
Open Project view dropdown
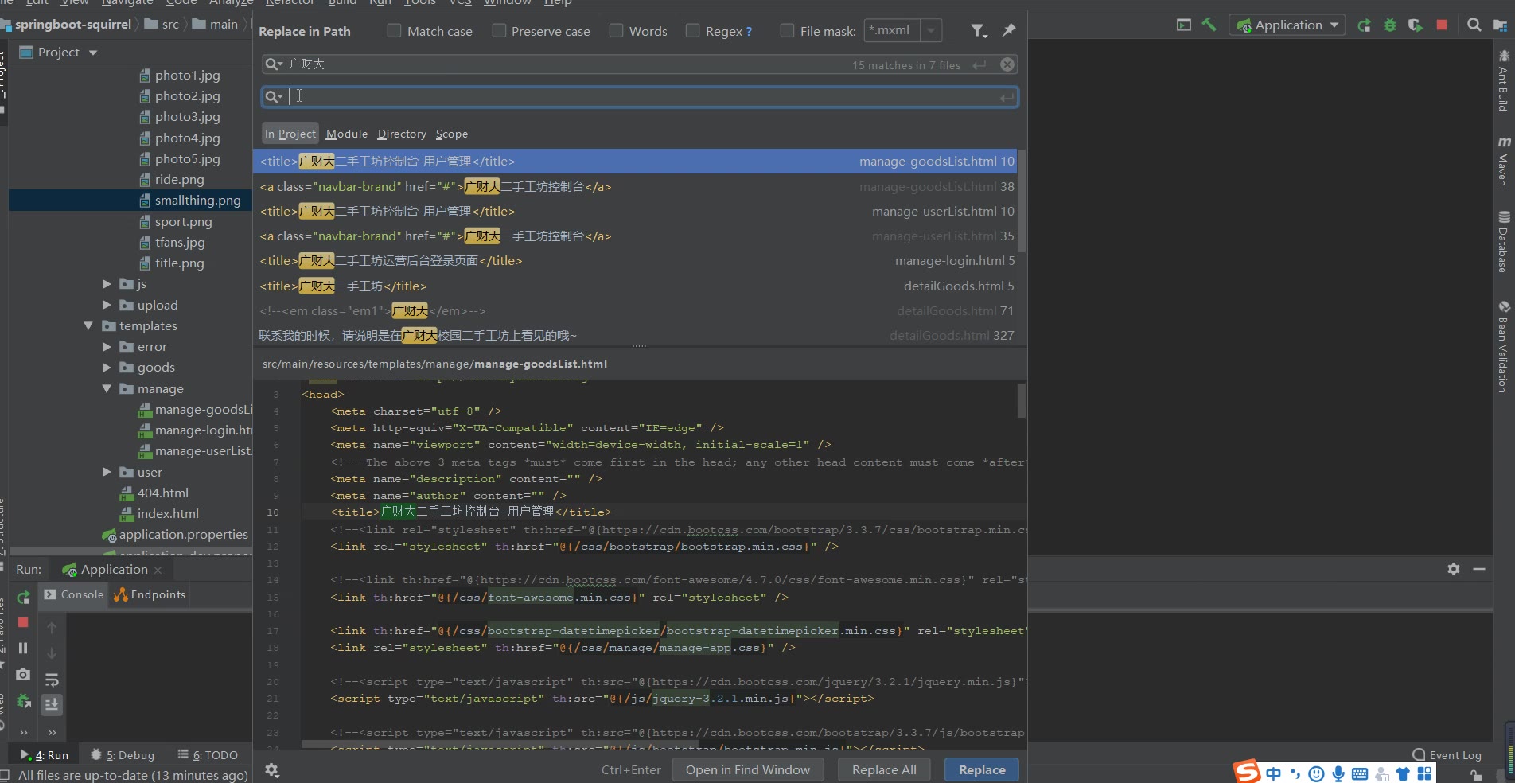pos(93,53)
